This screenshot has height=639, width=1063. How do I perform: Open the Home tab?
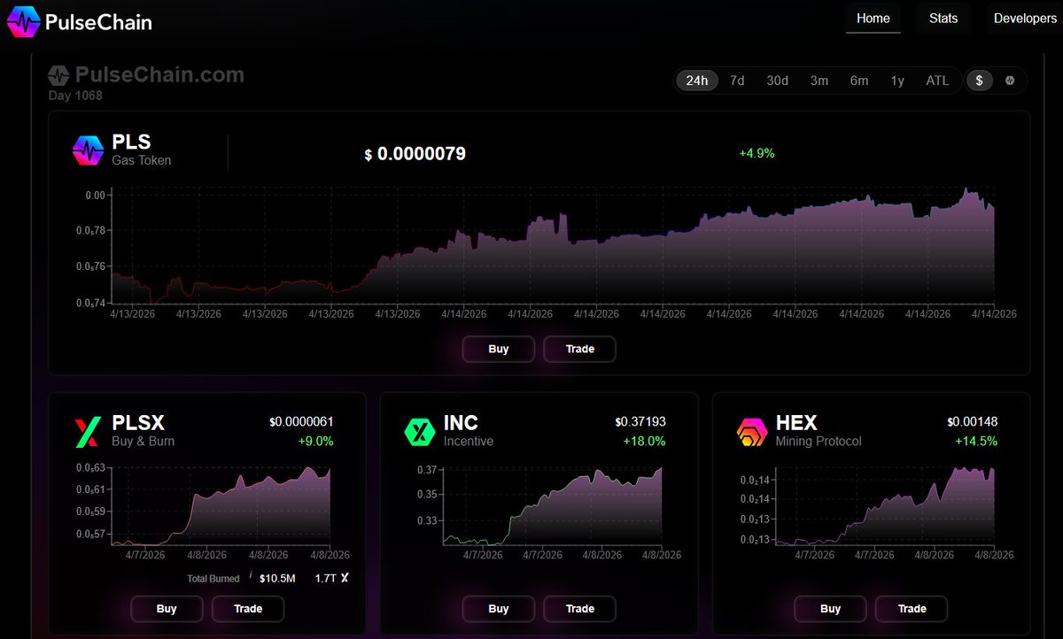pos(873,19)
